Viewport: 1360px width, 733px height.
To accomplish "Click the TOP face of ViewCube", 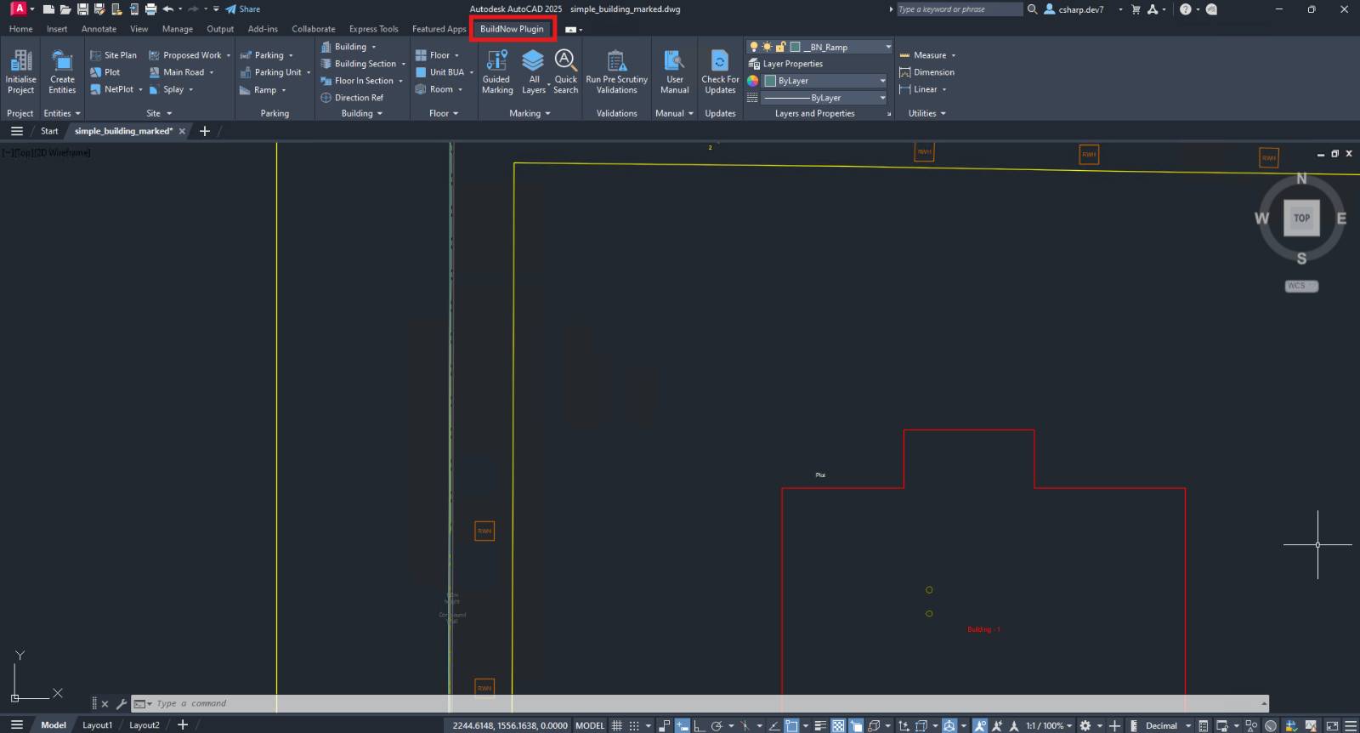I will pos(1301,218).
